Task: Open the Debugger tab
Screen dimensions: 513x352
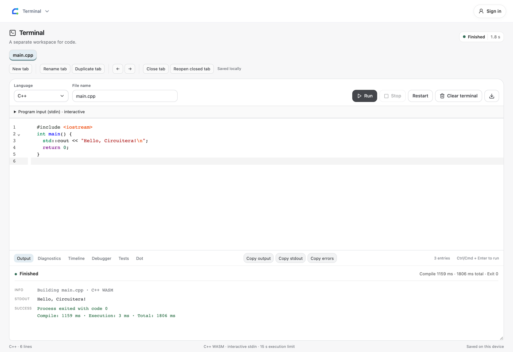Action: (102, 258)
